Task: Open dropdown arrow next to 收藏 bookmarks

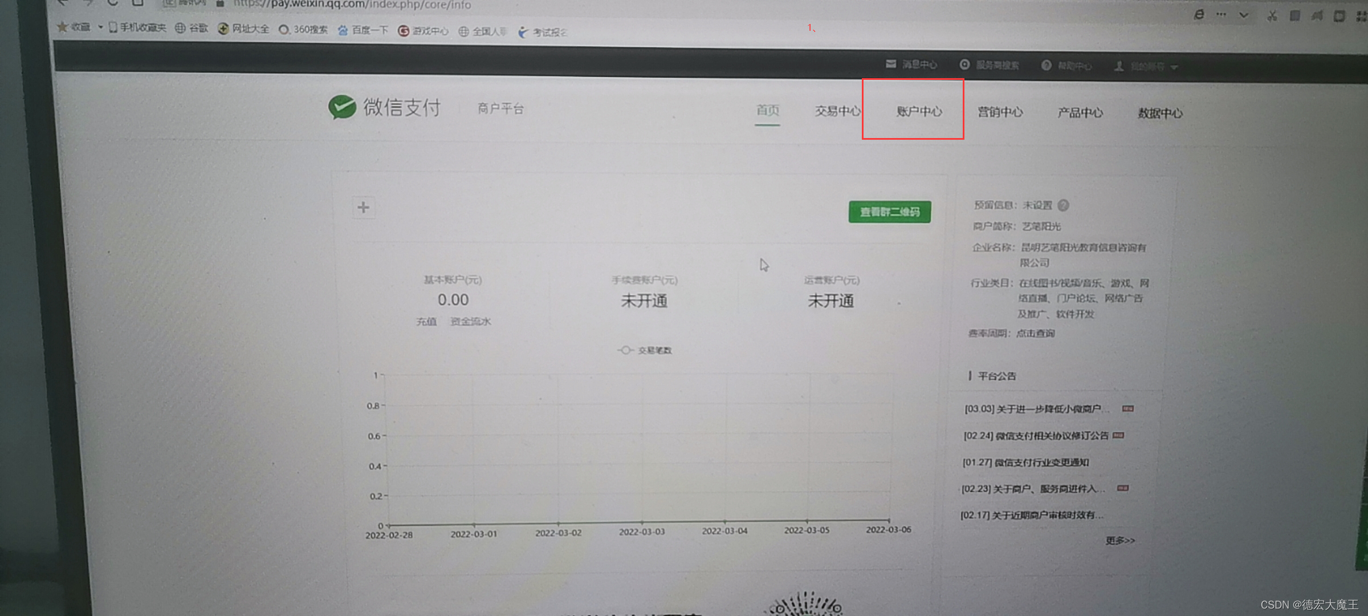Action: click(100, 27)
